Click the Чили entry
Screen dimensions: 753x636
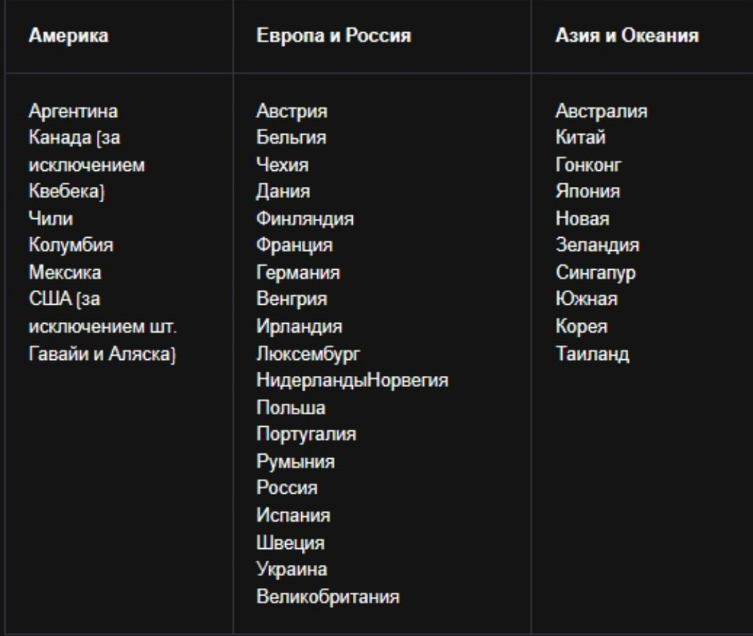[x=51, y=219]
